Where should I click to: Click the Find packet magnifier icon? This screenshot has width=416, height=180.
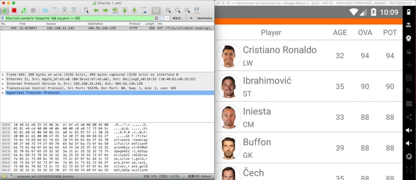[x=86, y=10]
